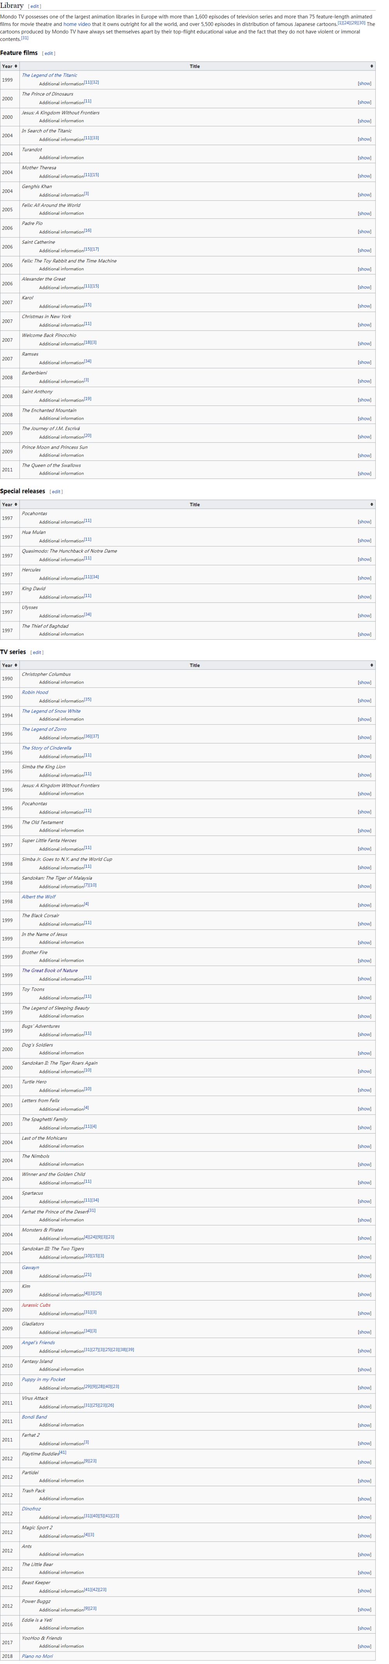Show details for Karol

tap(364, 305)
